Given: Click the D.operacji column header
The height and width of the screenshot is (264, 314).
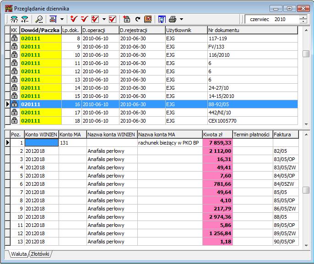Looking at the screenshot, I should point(100,30).
